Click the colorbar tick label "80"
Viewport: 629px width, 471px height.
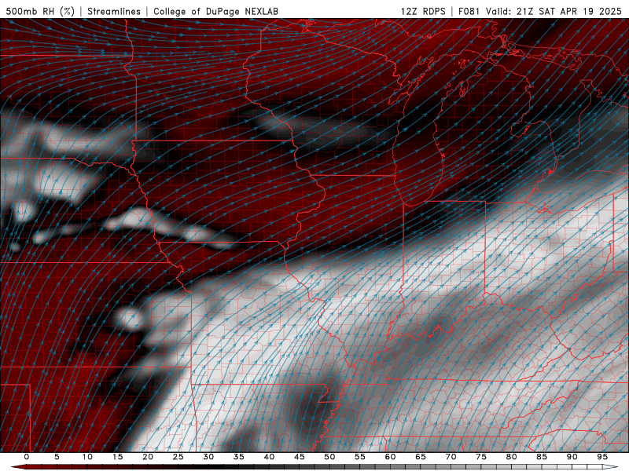(511, 457)
